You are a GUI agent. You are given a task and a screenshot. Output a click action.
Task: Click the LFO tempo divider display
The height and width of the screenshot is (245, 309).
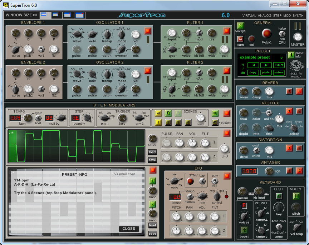pos(175,197)
